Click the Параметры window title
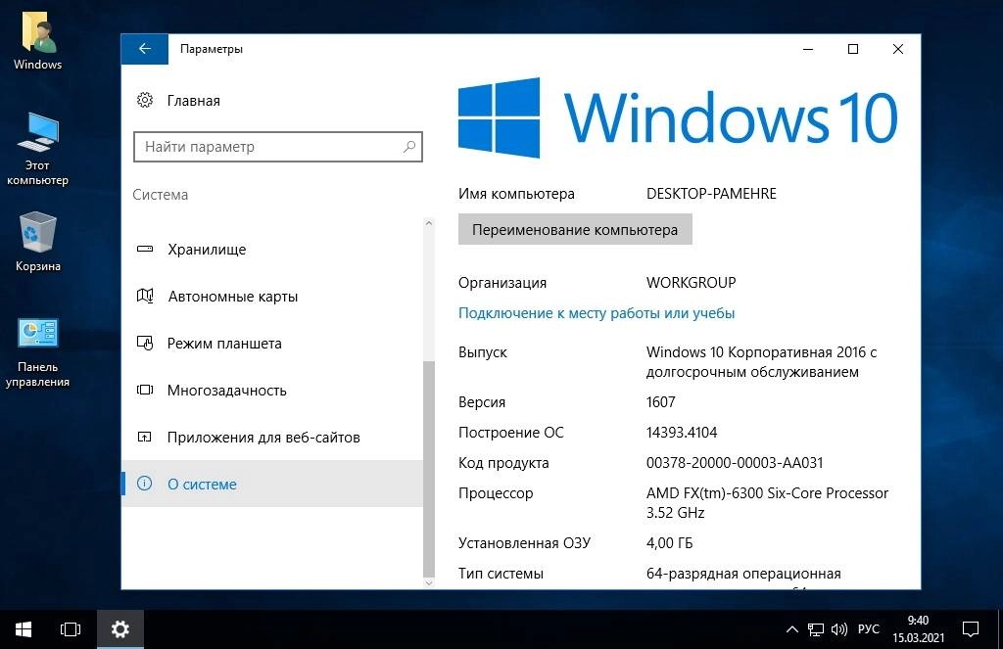This screenshot has height=649, width=1003. pos(212,49)
